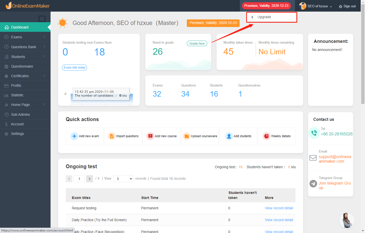Click the Dashboard home icon
This screenshot has height=233, width=365.
point(7,27)
